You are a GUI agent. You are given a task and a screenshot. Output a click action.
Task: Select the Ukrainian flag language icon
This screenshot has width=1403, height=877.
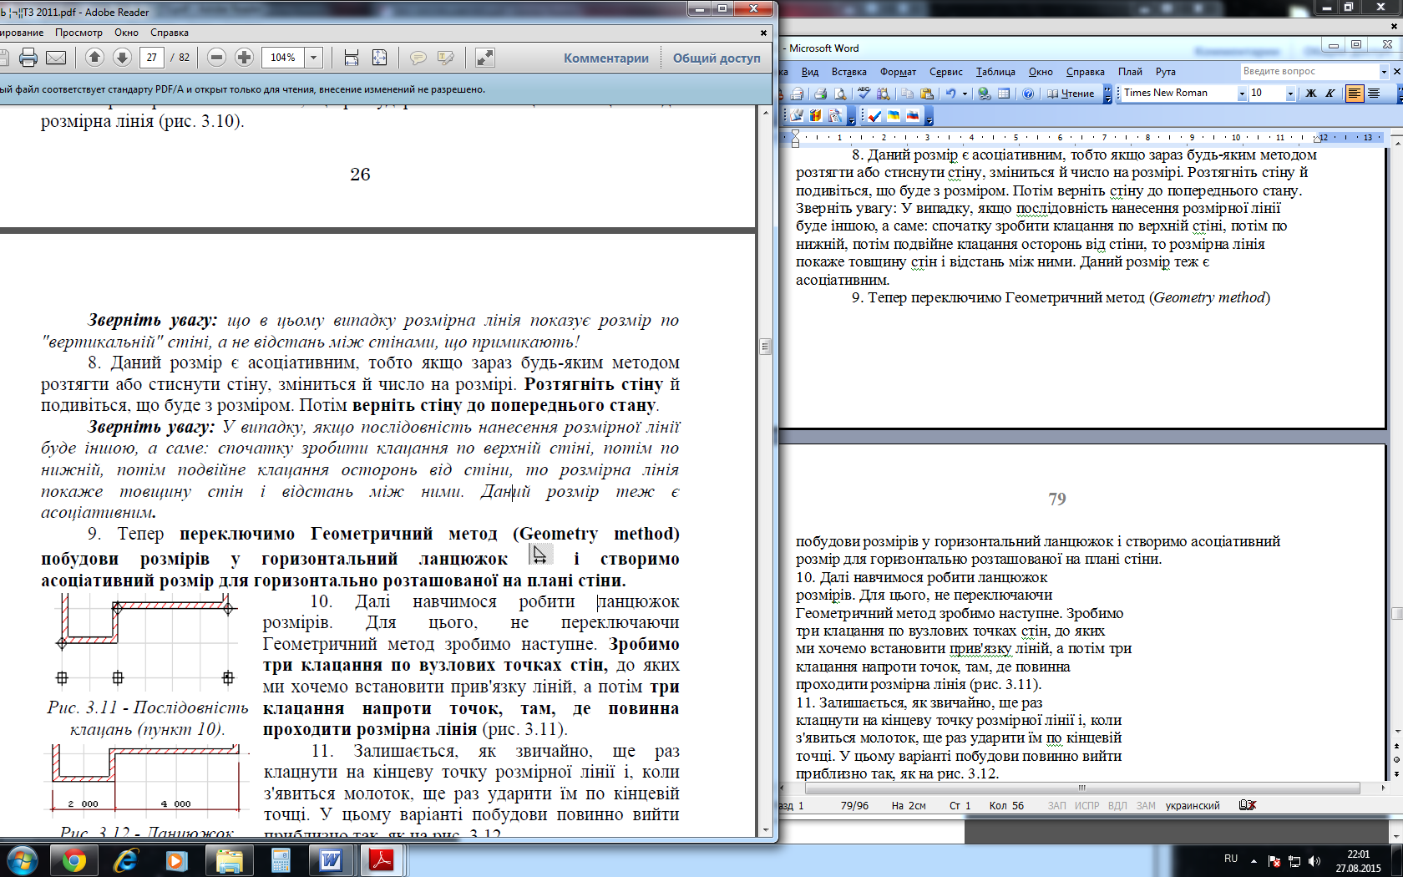tap(894, 115)
